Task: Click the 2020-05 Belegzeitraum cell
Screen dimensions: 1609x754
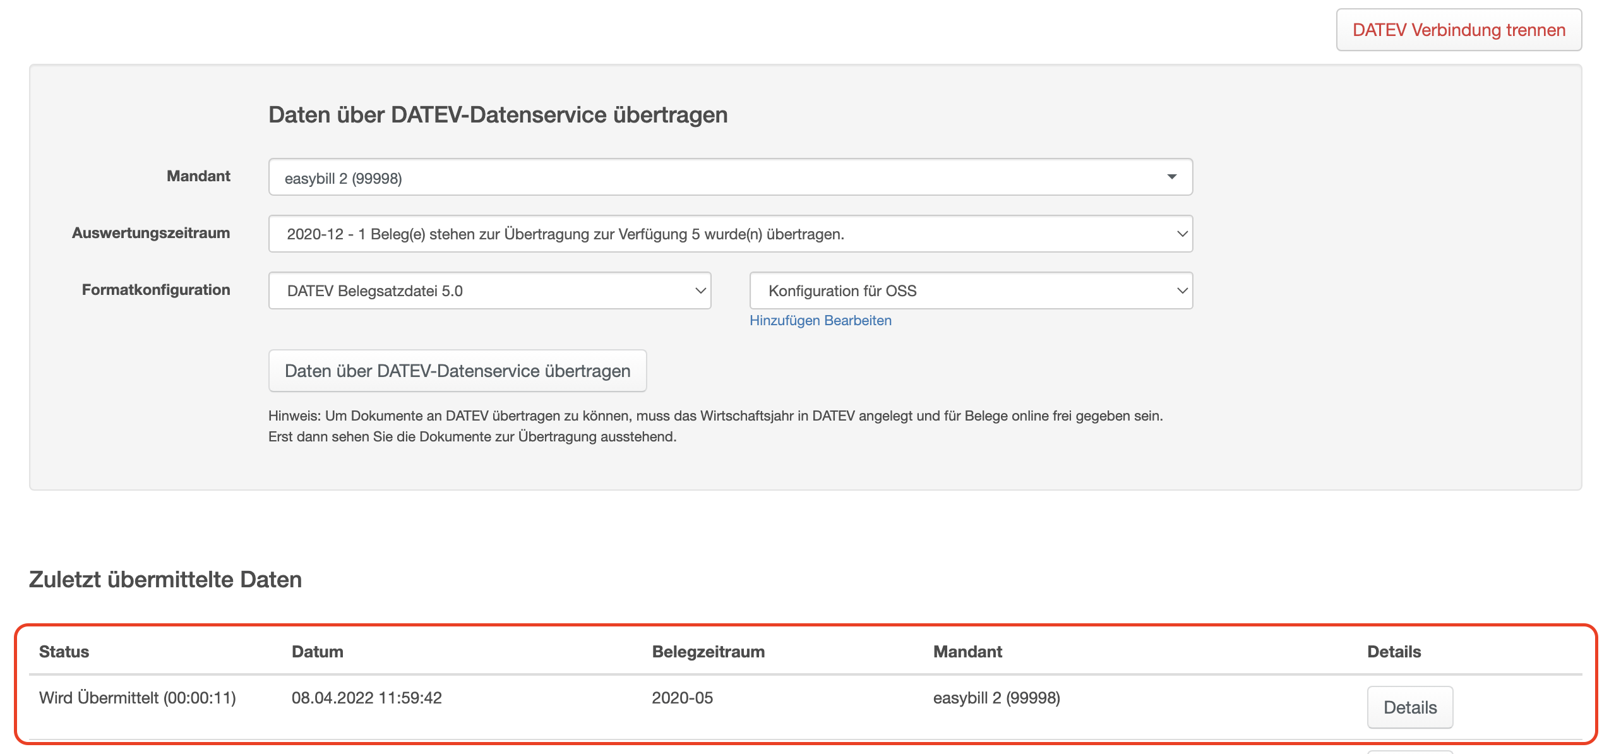Action: point(682,698)
